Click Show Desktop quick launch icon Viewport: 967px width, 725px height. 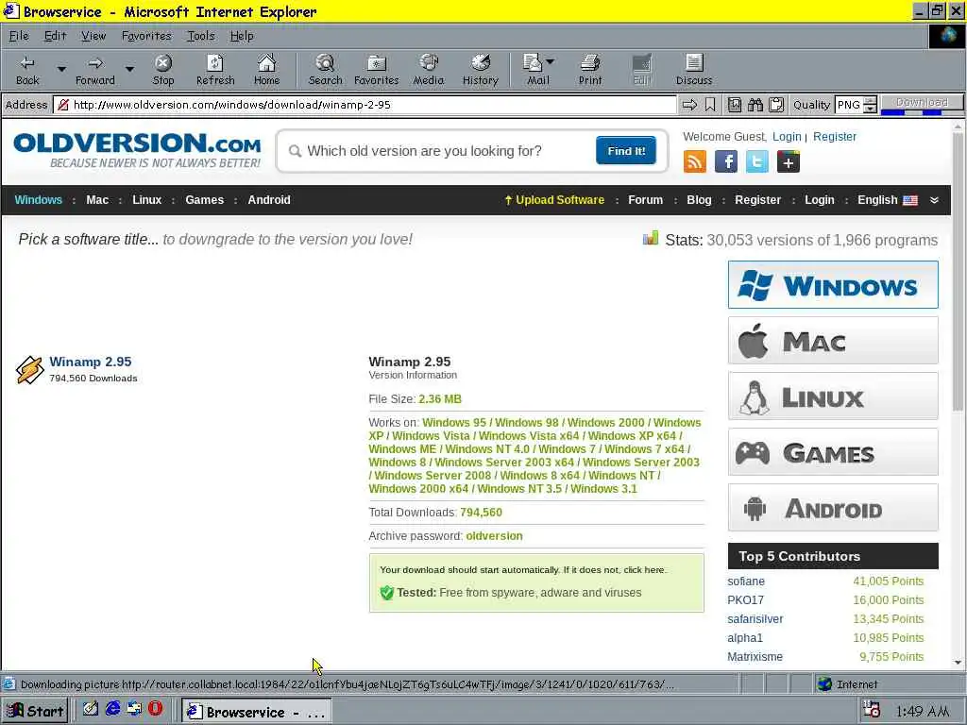pos(91,709)
